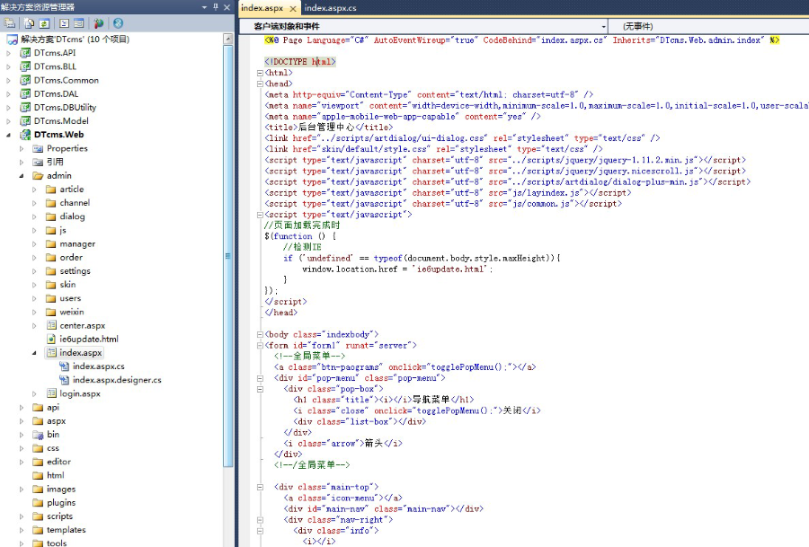The width and height of the screenshot is (809, 547).
Task: Switch to the index.aspx.cs tab
Action: pyautogui.click(x=330, y=8)
